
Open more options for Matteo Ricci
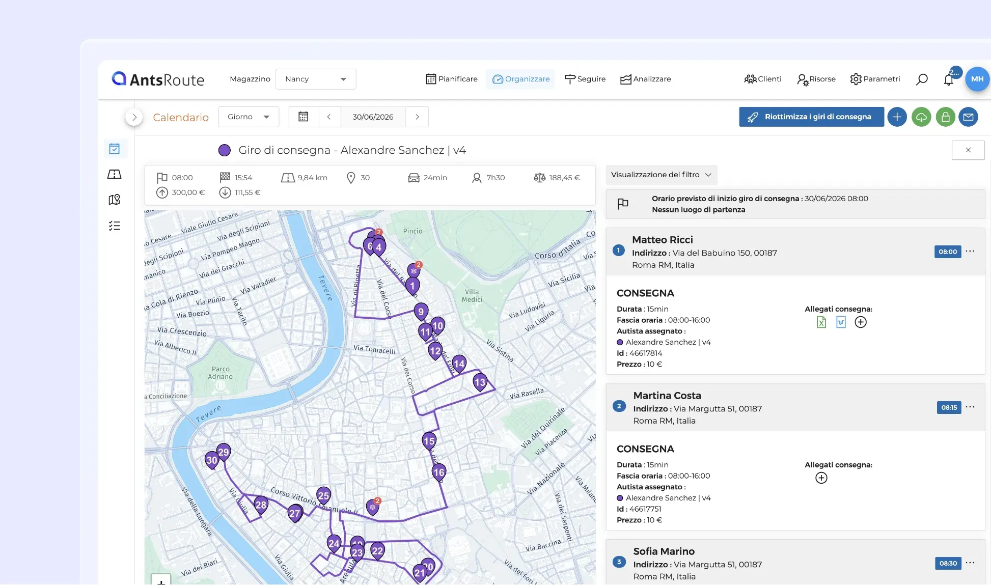click(970, 251)
